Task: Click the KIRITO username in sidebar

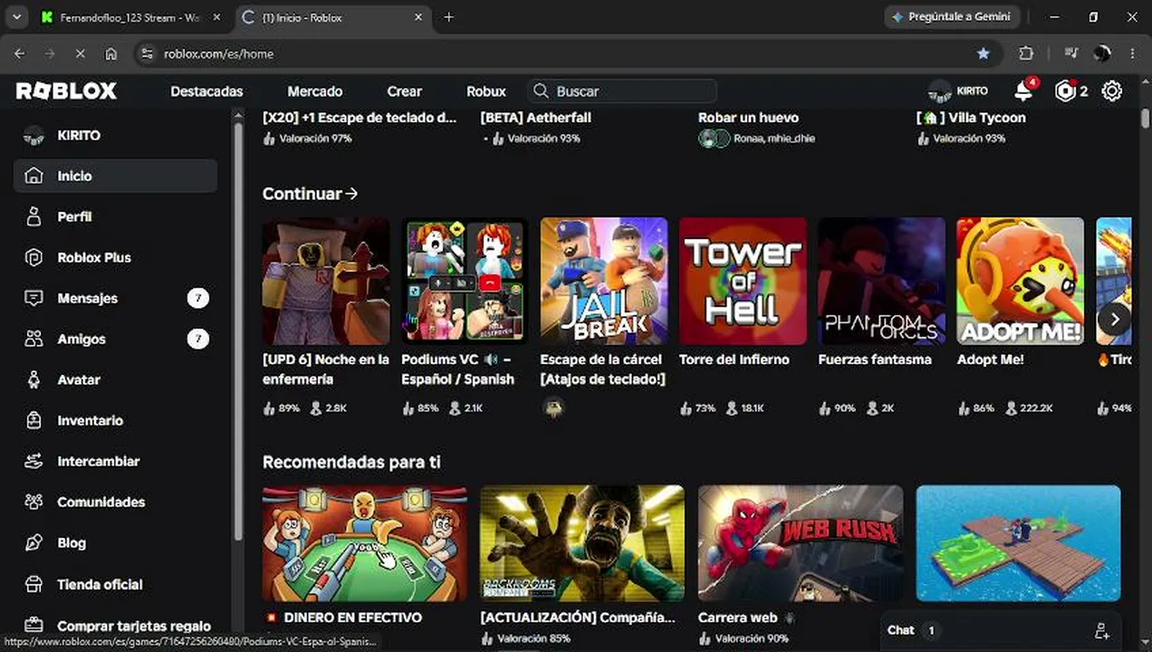Action: point(79,135)
